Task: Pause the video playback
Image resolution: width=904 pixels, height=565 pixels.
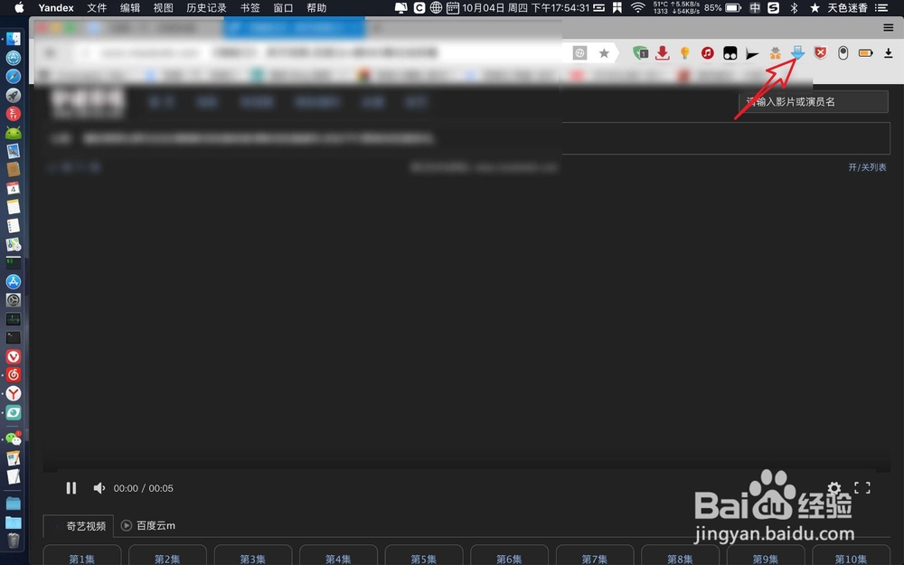Action: (71, 488)
